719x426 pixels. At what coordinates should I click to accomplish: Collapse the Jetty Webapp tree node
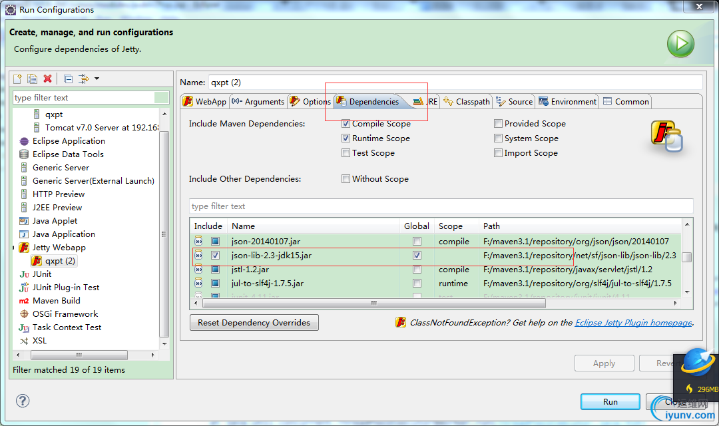coord(14,248)
